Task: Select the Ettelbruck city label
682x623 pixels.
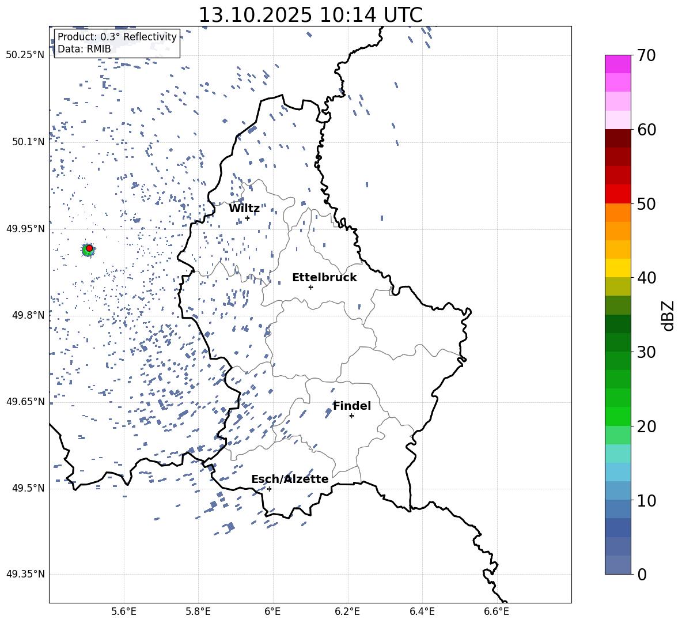Action: pos(324,278)
